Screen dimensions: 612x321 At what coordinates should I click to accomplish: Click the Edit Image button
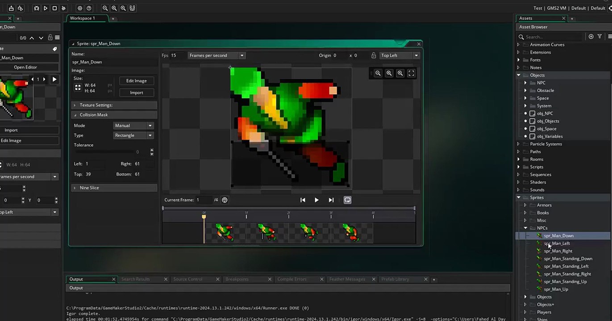point(137,81)
